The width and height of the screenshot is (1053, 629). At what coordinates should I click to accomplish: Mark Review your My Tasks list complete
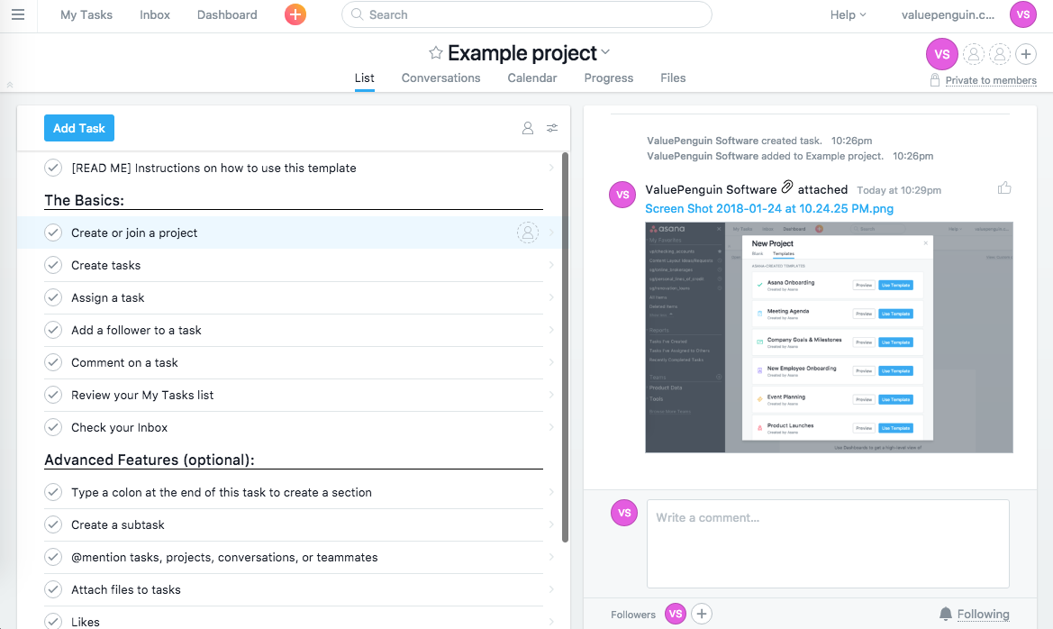coord(53,395)
